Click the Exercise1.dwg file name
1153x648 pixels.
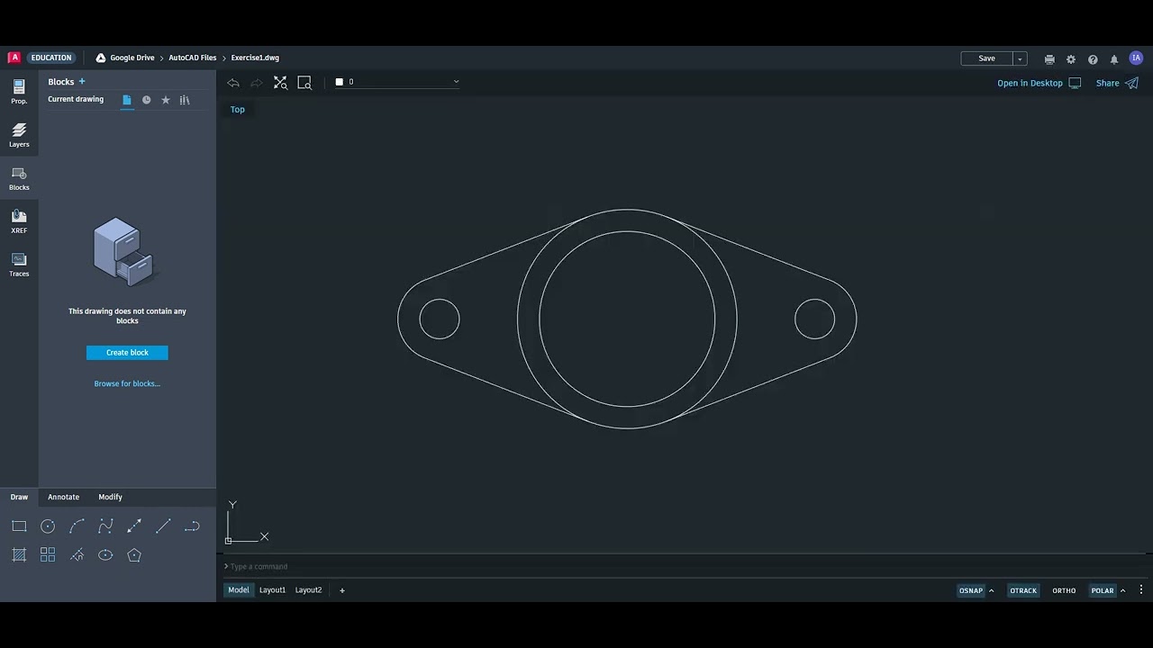[x=255, y=58]
